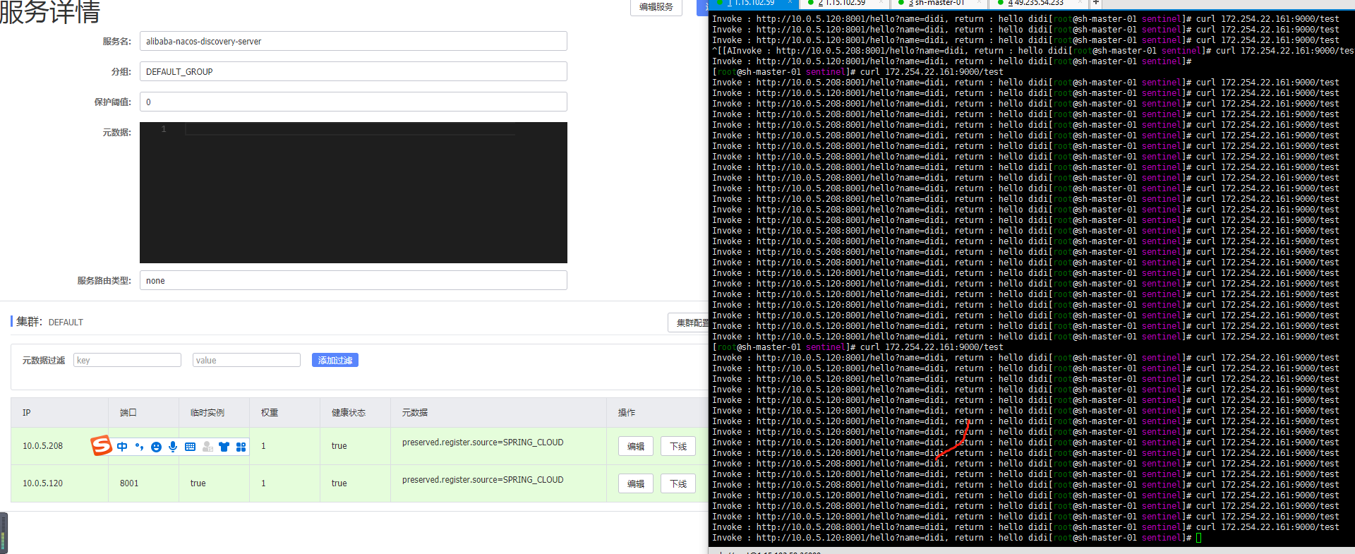Focus the 分组 field DEFAULT_GROUP

pos(354,71)
